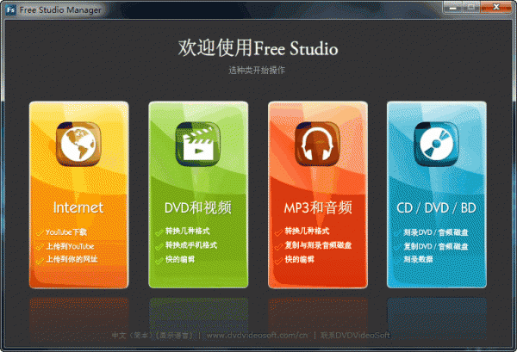Click the CD/DVD/BD disc icon
This screenshot has height=352, width=517.
tap(436, 144)
